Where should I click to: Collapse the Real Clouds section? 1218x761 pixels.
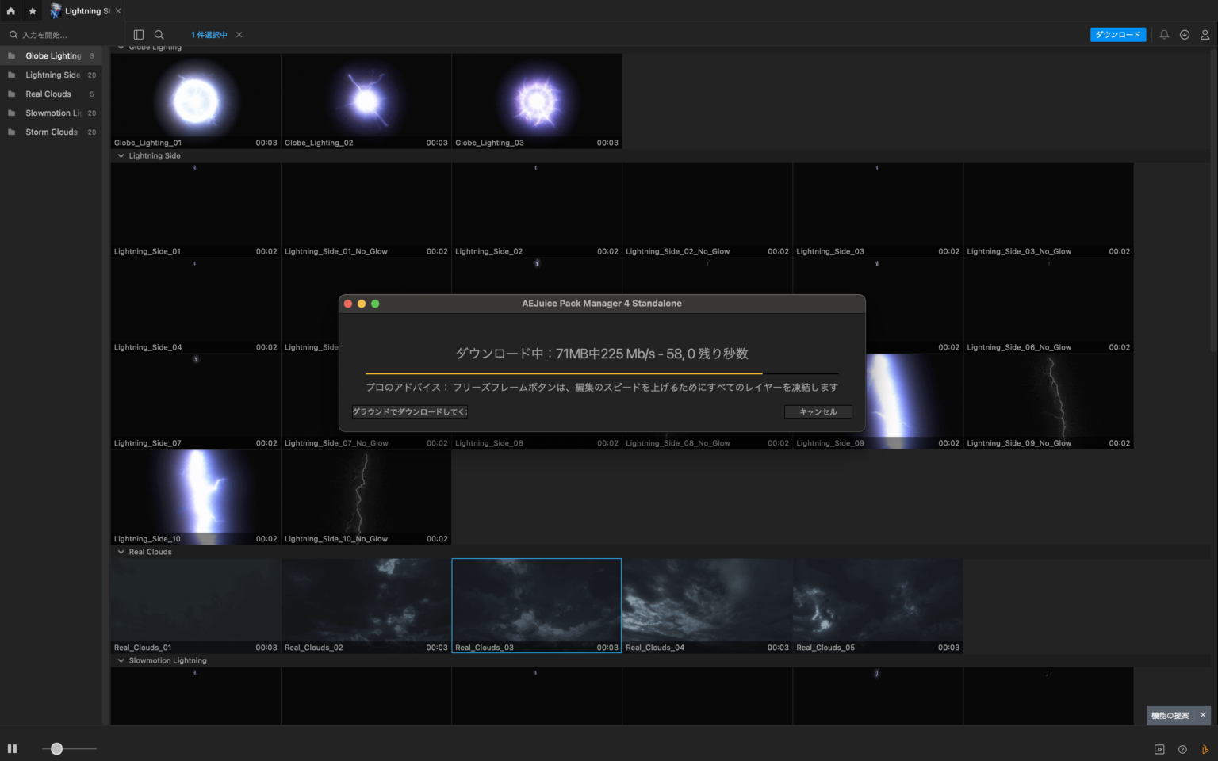(x=121, y=553)
